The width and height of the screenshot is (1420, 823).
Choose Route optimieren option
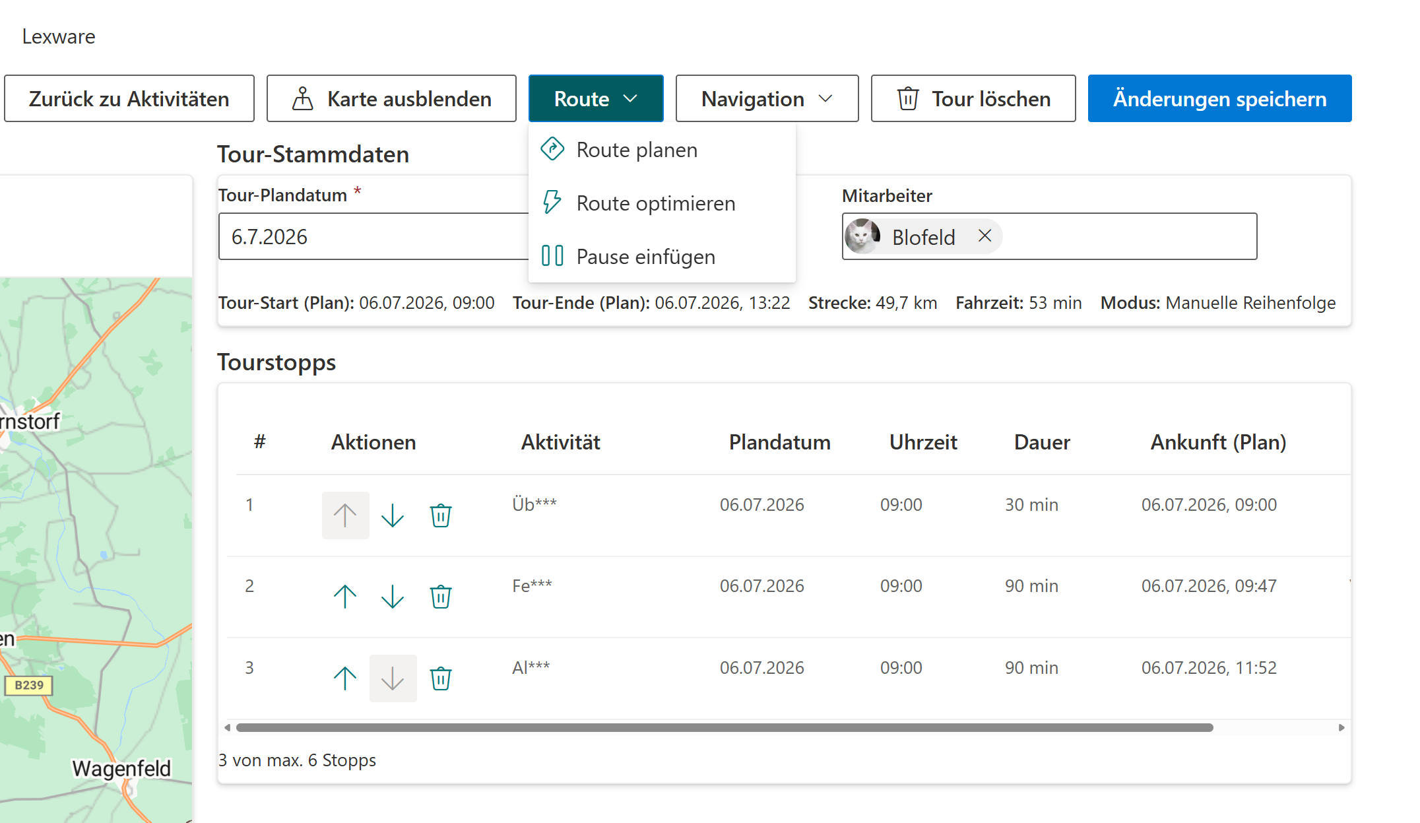coord(662,203)
